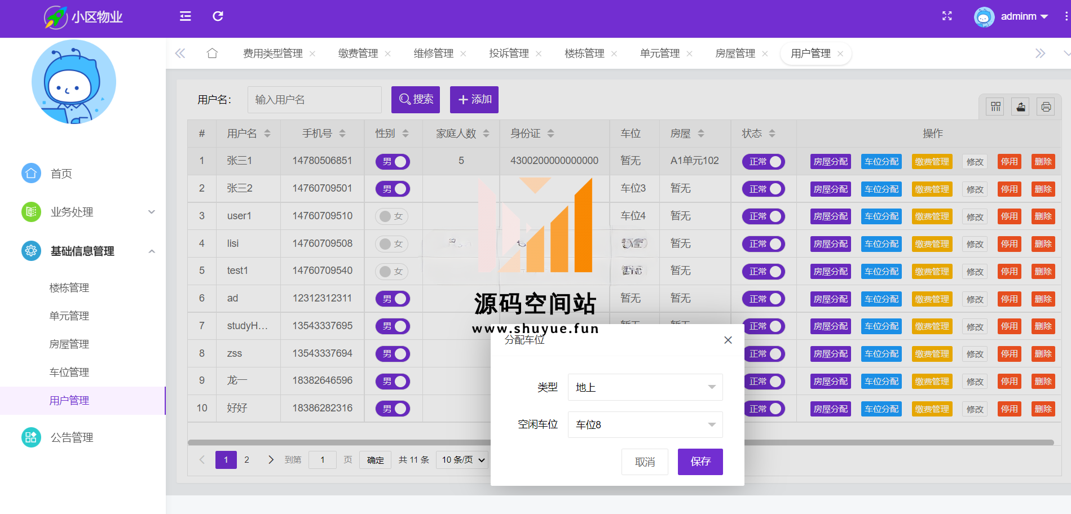Viewport: 1071px width, 514px height.
Task: Sort by 性别 column arrows
Action: 406,134
